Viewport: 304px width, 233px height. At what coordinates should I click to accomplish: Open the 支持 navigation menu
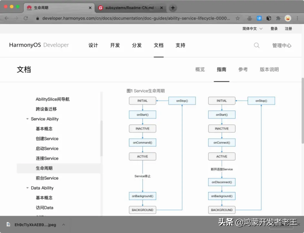180,45
